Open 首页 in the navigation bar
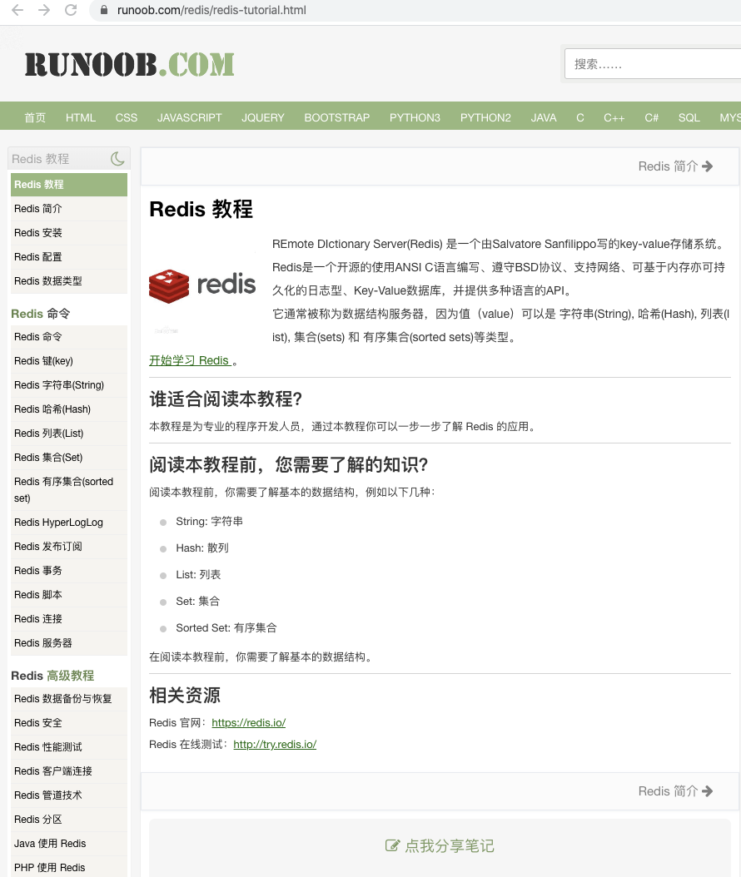Viewport: 741px width, 877px height. (35, 117)
